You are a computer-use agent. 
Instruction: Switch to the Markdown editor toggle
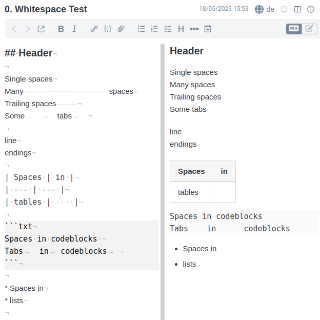[294, 29]
